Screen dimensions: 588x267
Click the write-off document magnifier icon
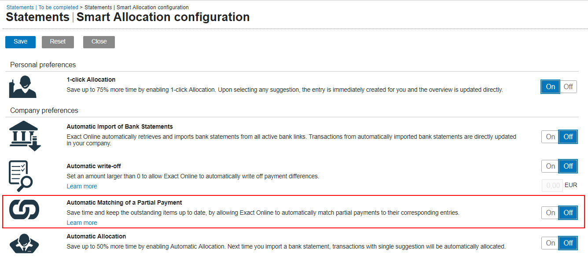click(x=21, y=176)
